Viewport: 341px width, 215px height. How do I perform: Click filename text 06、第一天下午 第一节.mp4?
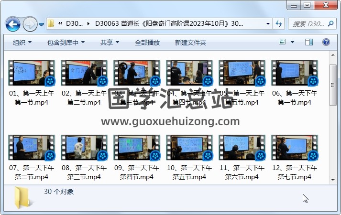[x=295, y=98]
